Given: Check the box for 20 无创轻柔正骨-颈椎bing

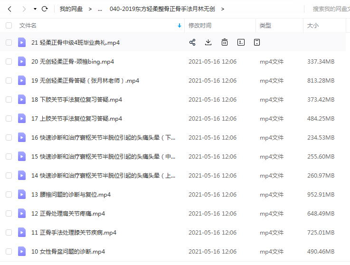Looking at the screenshot, I should (9, 61).
